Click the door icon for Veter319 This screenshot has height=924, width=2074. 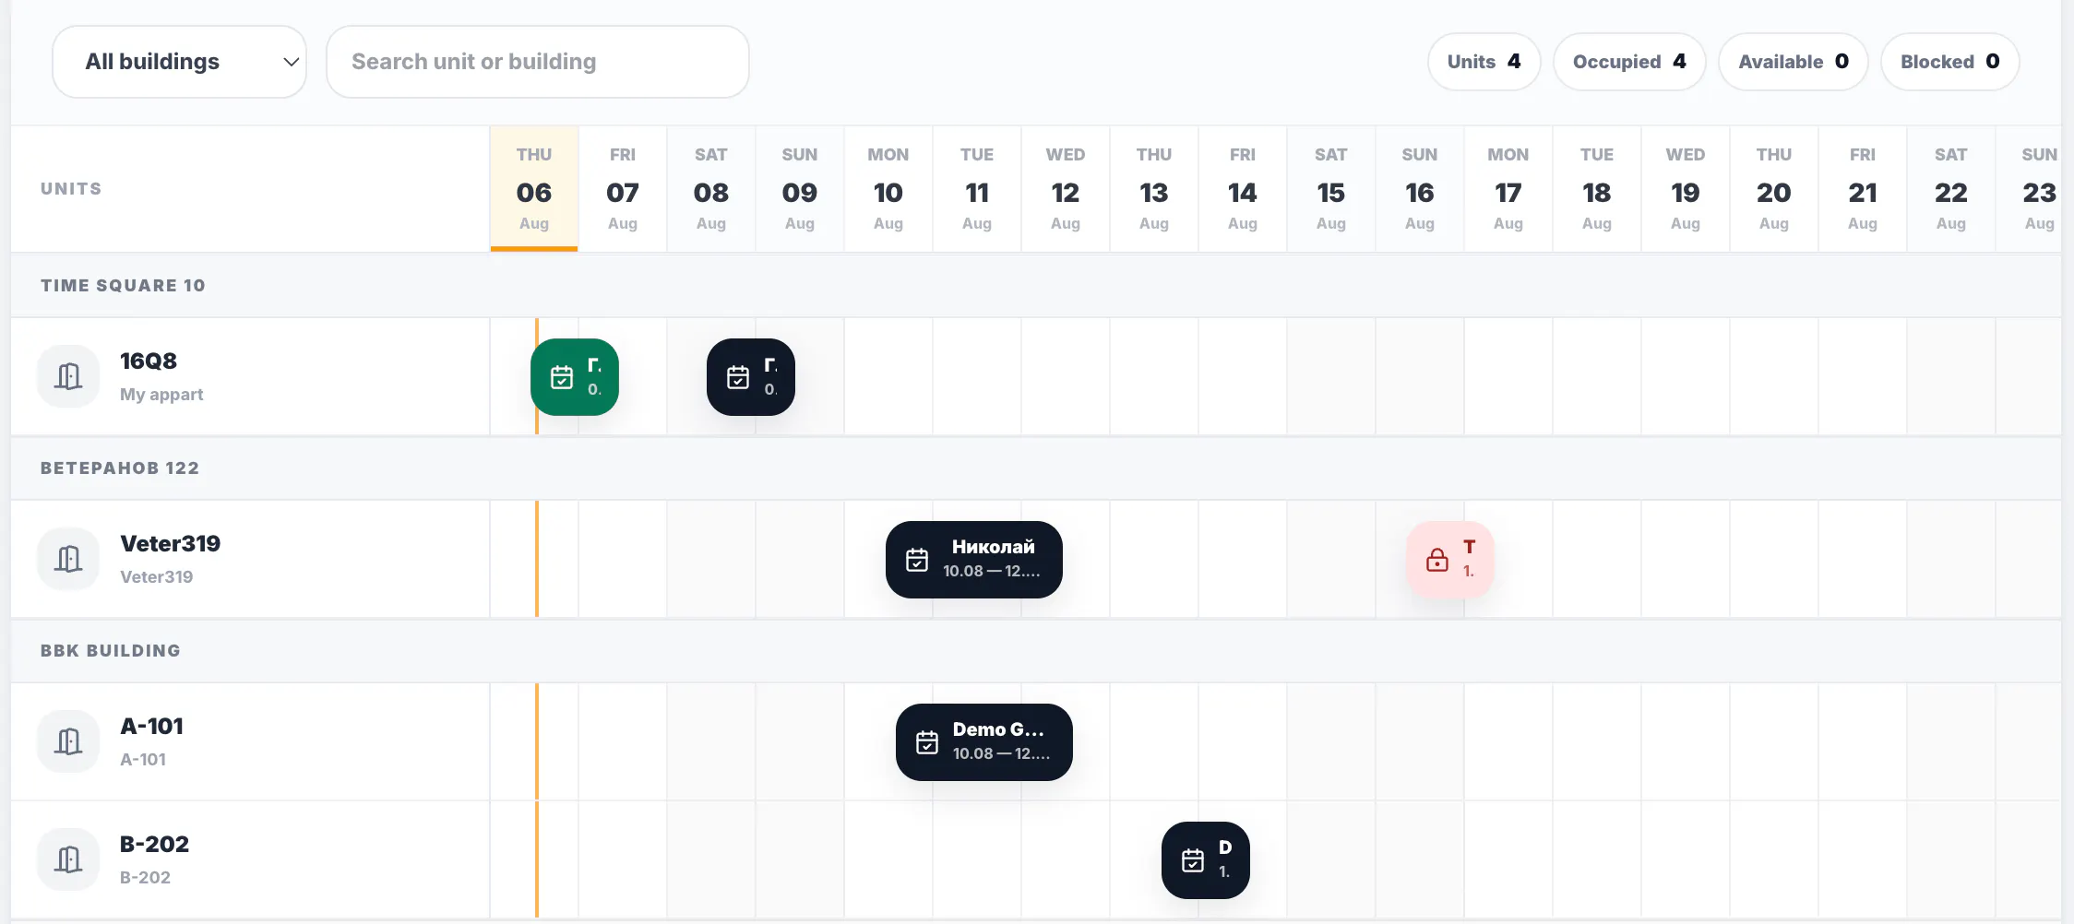68,559
